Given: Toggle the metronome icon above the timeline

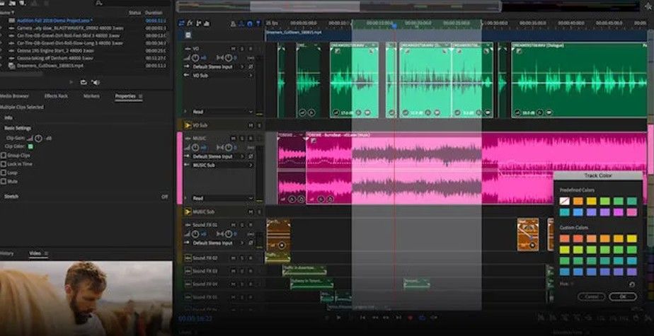Looking at the screenshot, I should tap(232, 24).
